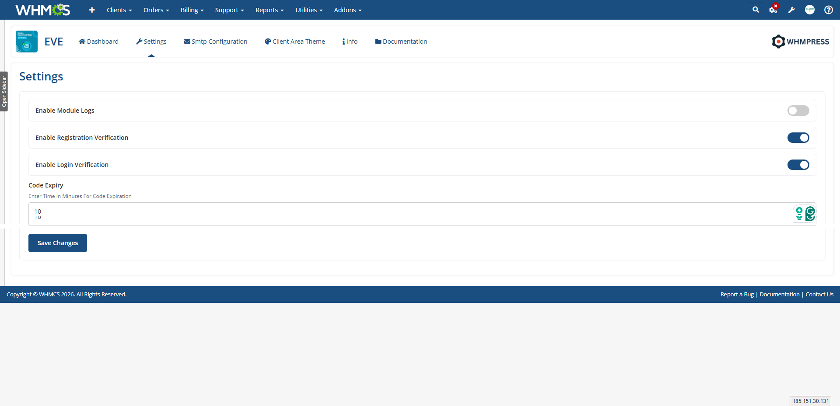Expand the Orders menu
Image resolution: width=840 pixels, height=406 pixels.
point(156,10)
